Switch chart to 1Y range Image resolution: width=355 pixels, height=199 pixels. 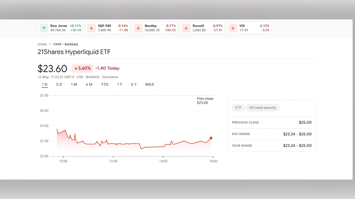coord(120,85)
